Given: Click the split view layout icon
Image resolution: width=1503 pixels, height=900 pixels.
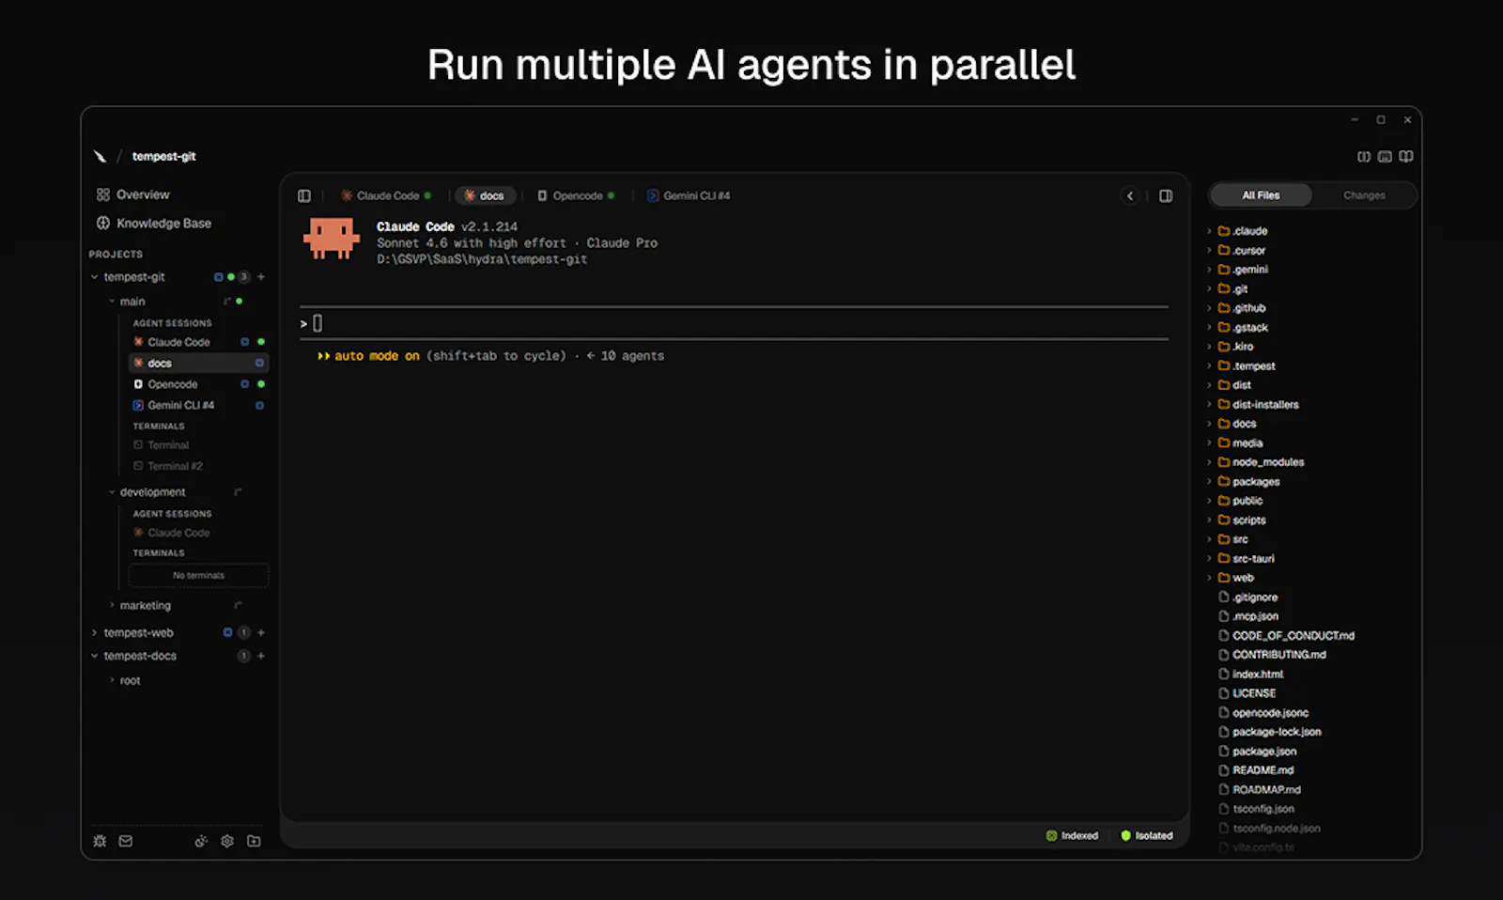Looking at the screenshot, I should (1364, 157).
